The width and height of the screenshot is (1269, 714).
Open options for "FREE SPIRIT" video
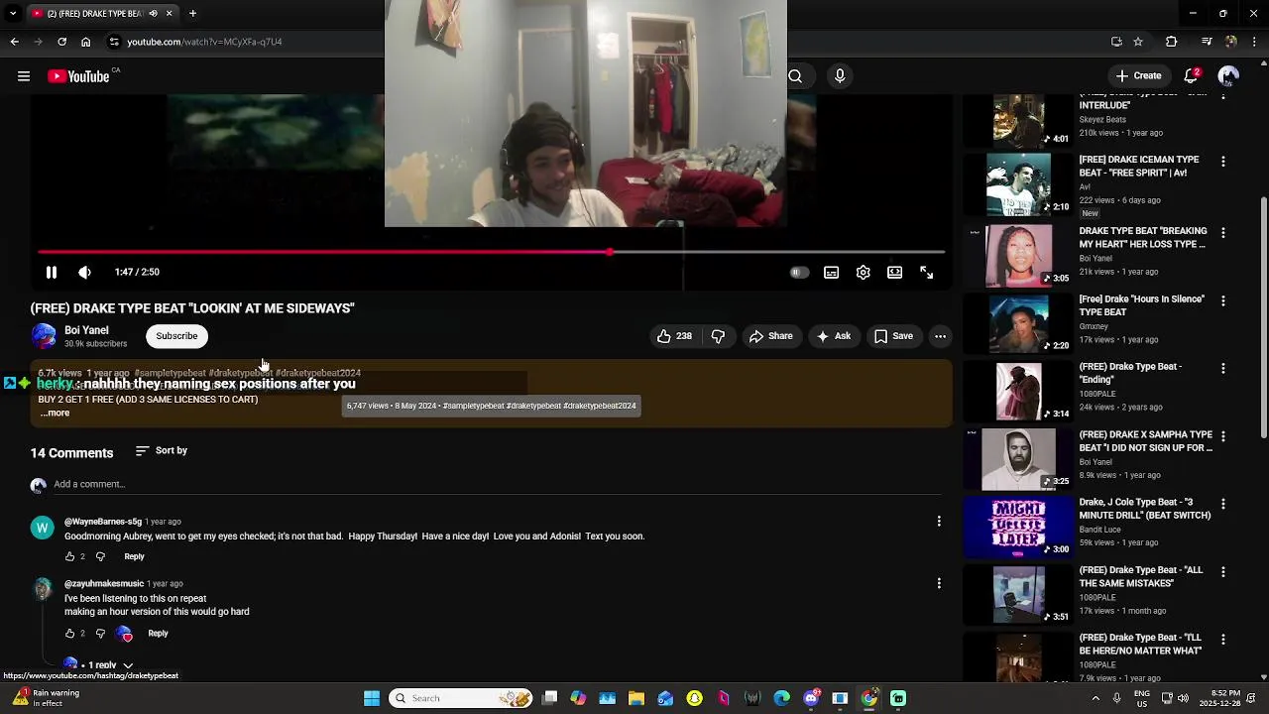pos(1222,161)
